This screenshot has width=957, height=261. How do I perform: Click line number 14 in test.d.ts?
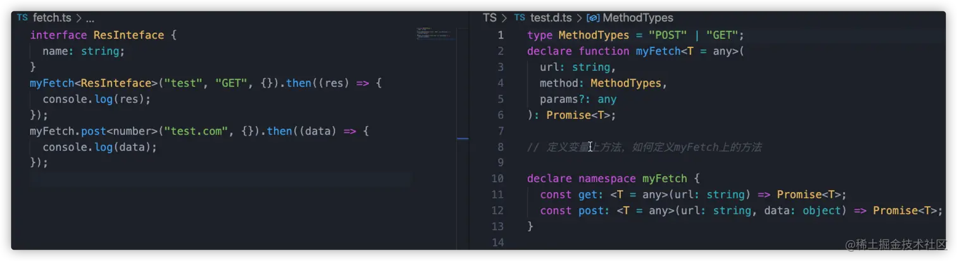coord(497,243)
